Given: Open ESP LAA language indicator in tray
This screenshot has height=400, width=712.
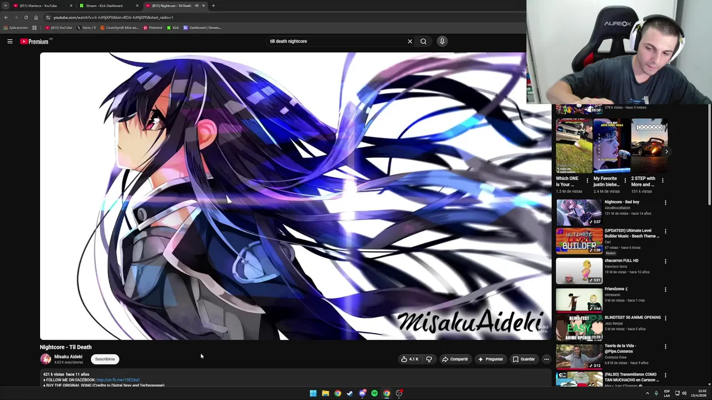Looking at the screenshot, I should click(x=667, y=393).
